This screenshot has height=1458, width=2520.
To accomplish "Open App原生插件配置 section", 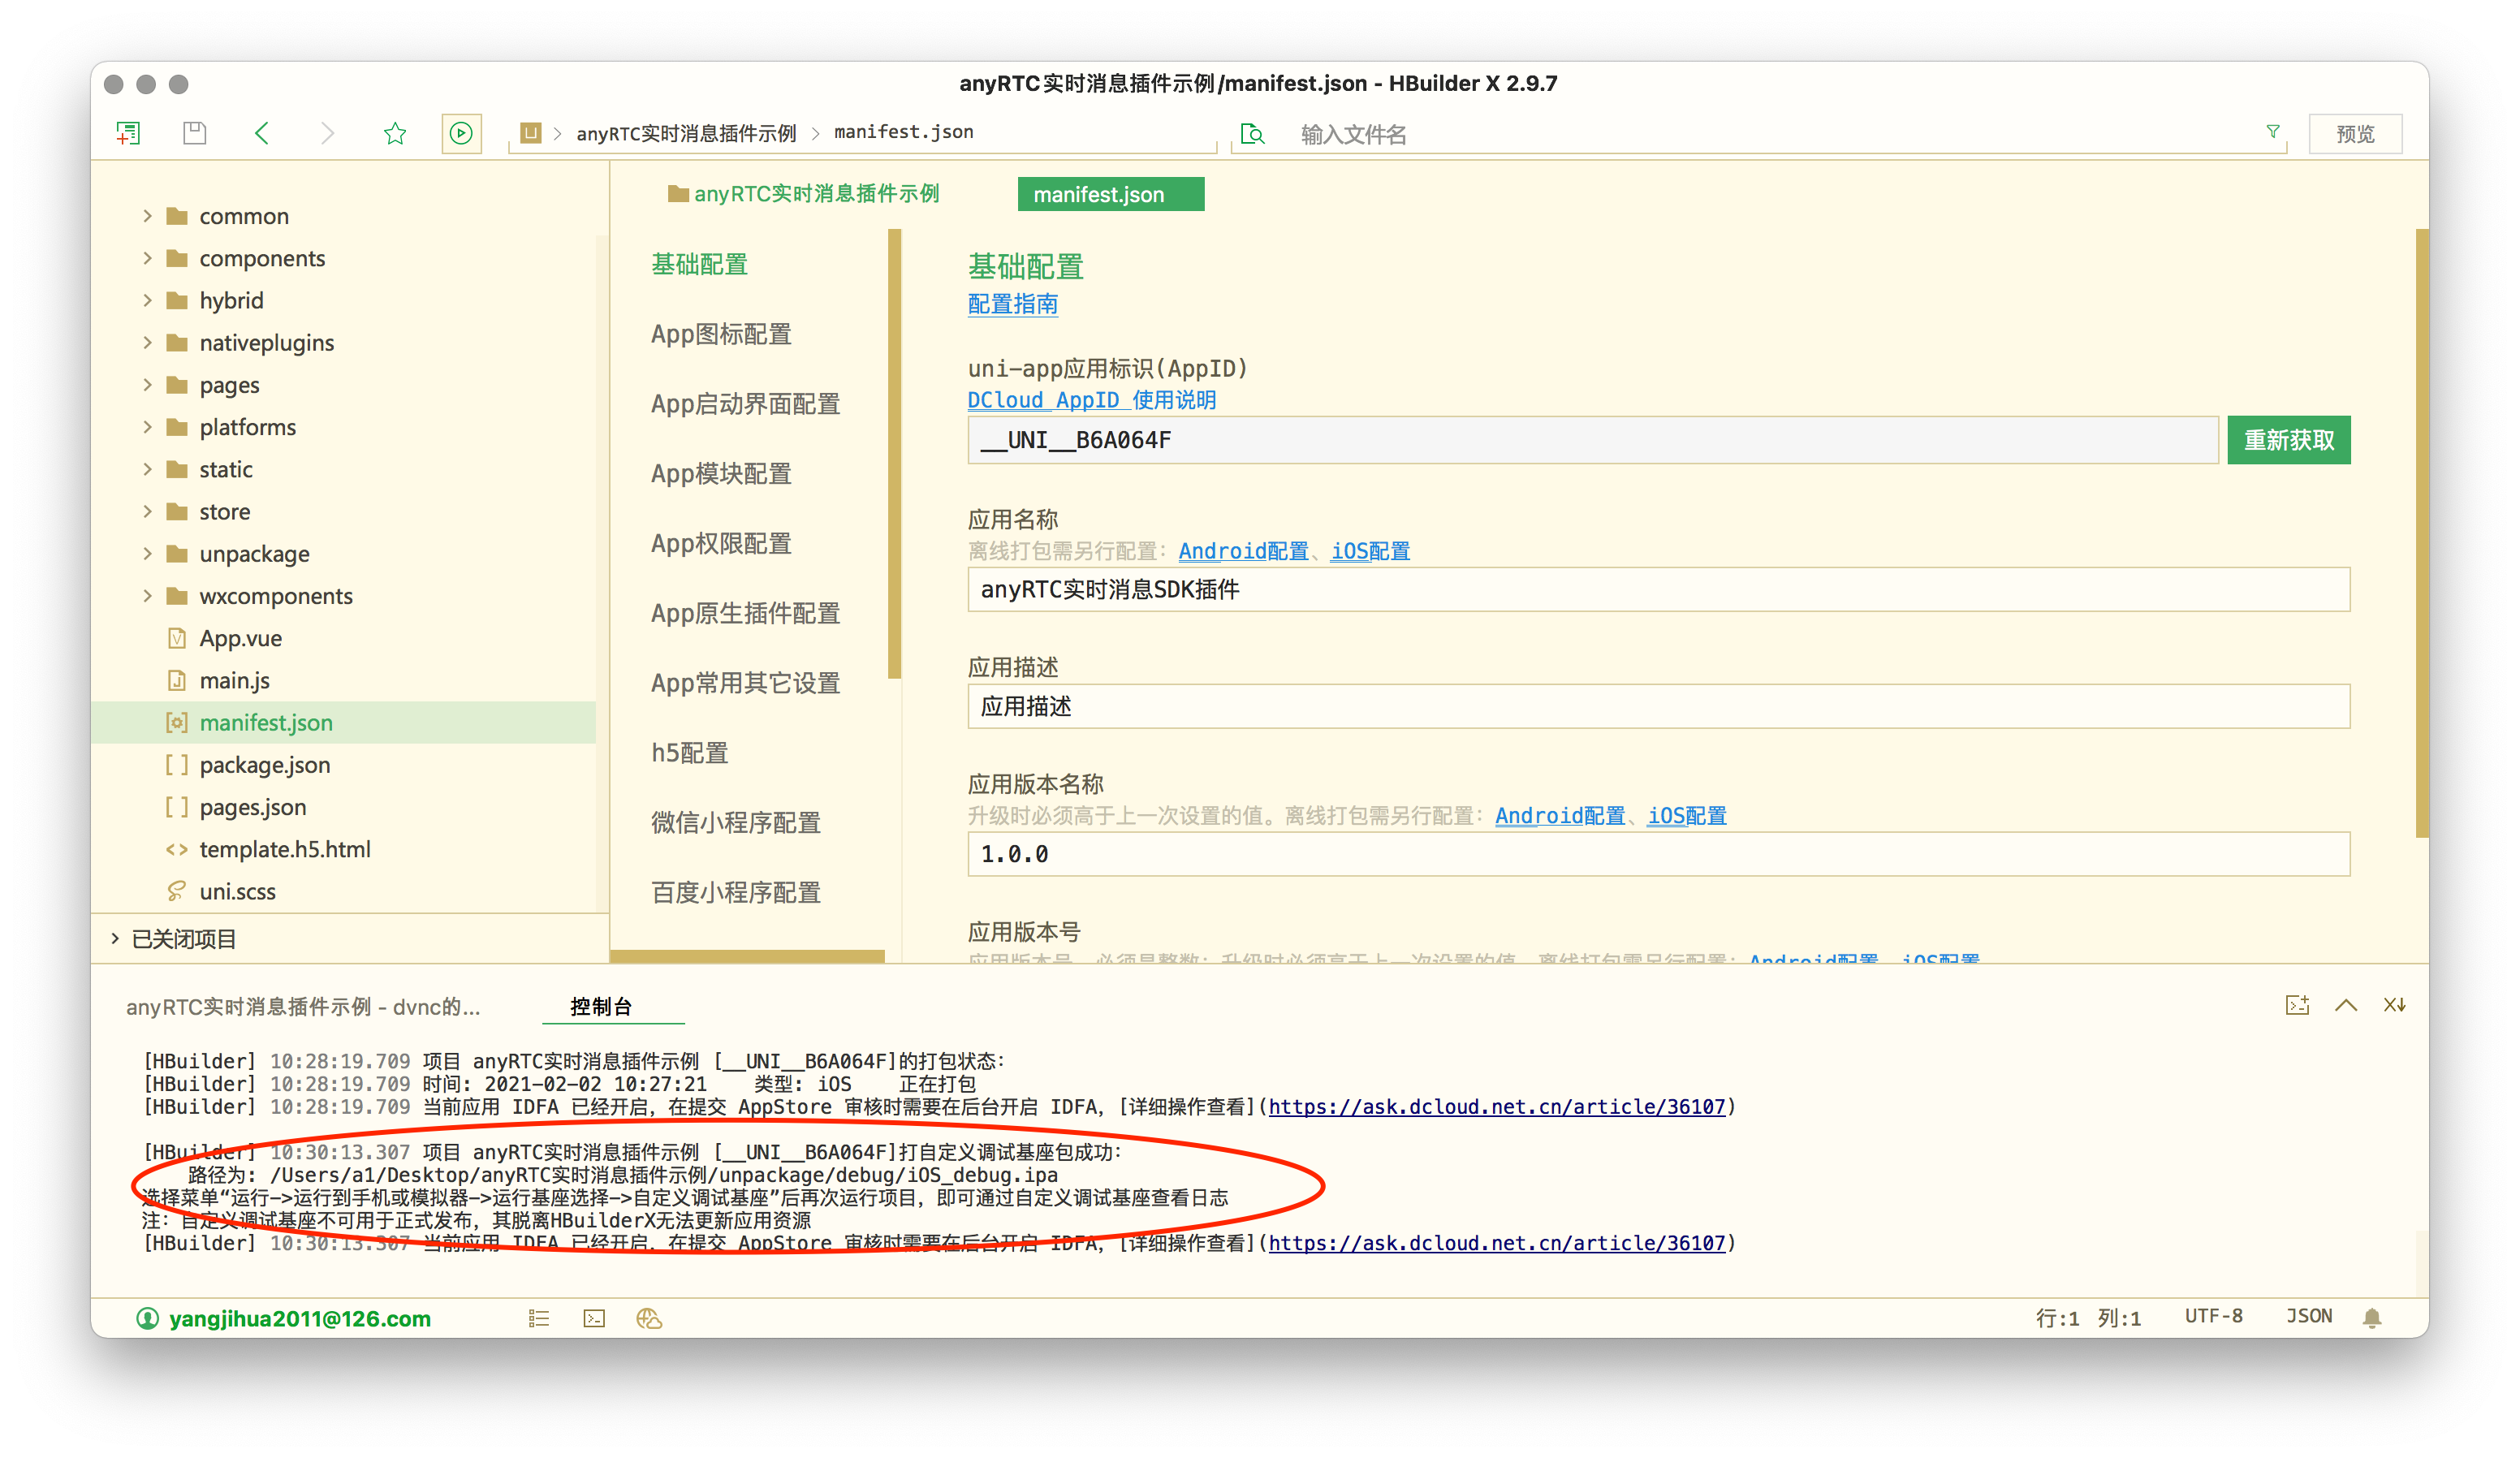I will 745,613.
